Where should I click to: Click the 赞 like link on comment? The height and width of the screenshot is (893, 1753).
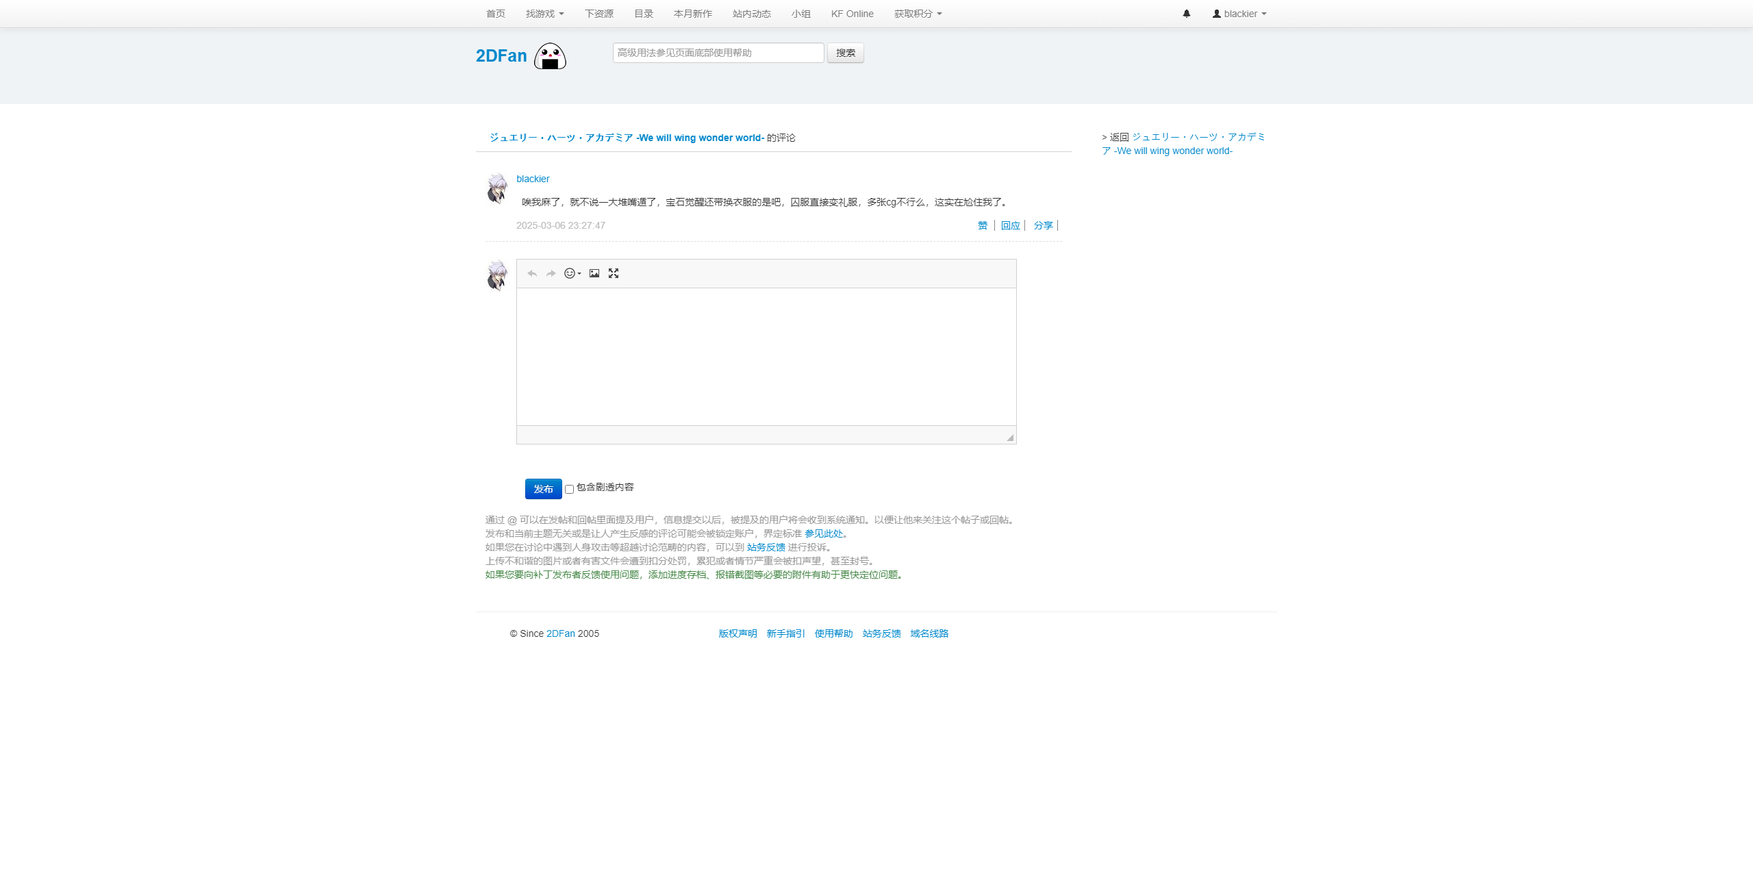pos(983,225)
